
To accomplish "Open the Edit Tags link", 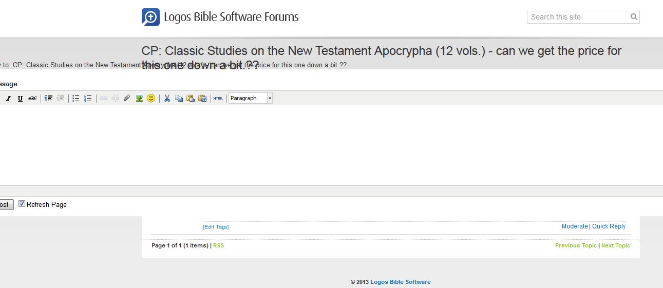I will pyautogui.click(x=216, y=227).
